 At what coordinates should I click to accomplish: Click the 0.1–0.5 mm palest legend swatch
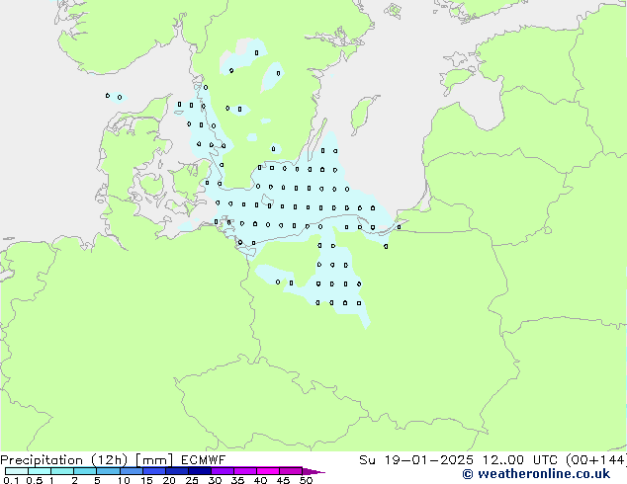point(17,471)
